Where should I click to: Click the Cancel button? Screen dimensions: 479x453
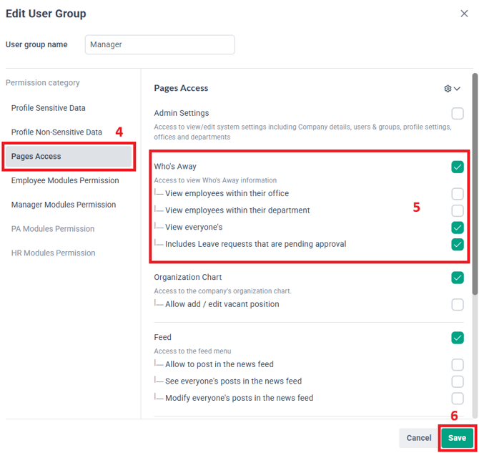pos(419,438)
